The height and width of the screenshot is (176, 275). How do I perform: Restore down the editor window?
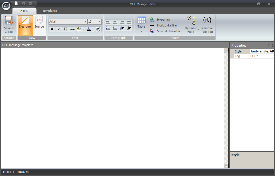[259, 4]
